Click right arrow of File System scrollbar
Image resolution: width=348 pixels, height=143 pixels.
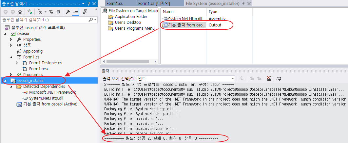tap(156, 61)
